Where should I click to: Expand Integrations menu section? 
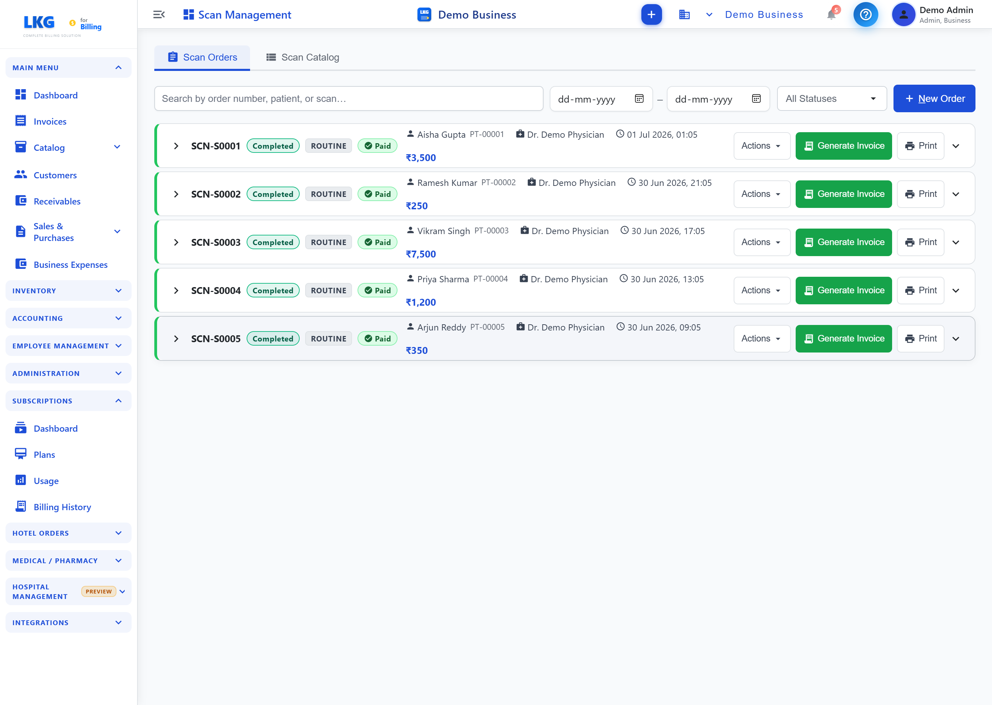click(68, 622)
